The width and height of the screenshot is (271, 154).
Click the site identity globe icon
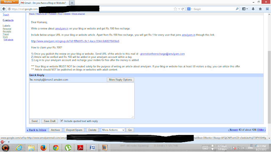pos(9,9)
